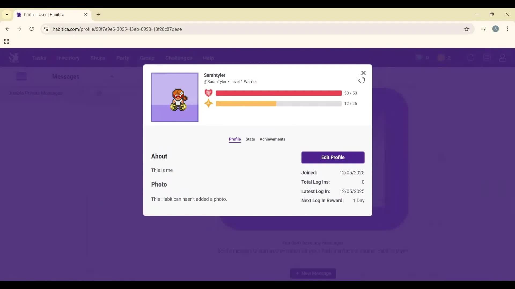This screenshot has width=515, height=289.
Task: Open the Party navigation menu item
Action: (123, 58)
